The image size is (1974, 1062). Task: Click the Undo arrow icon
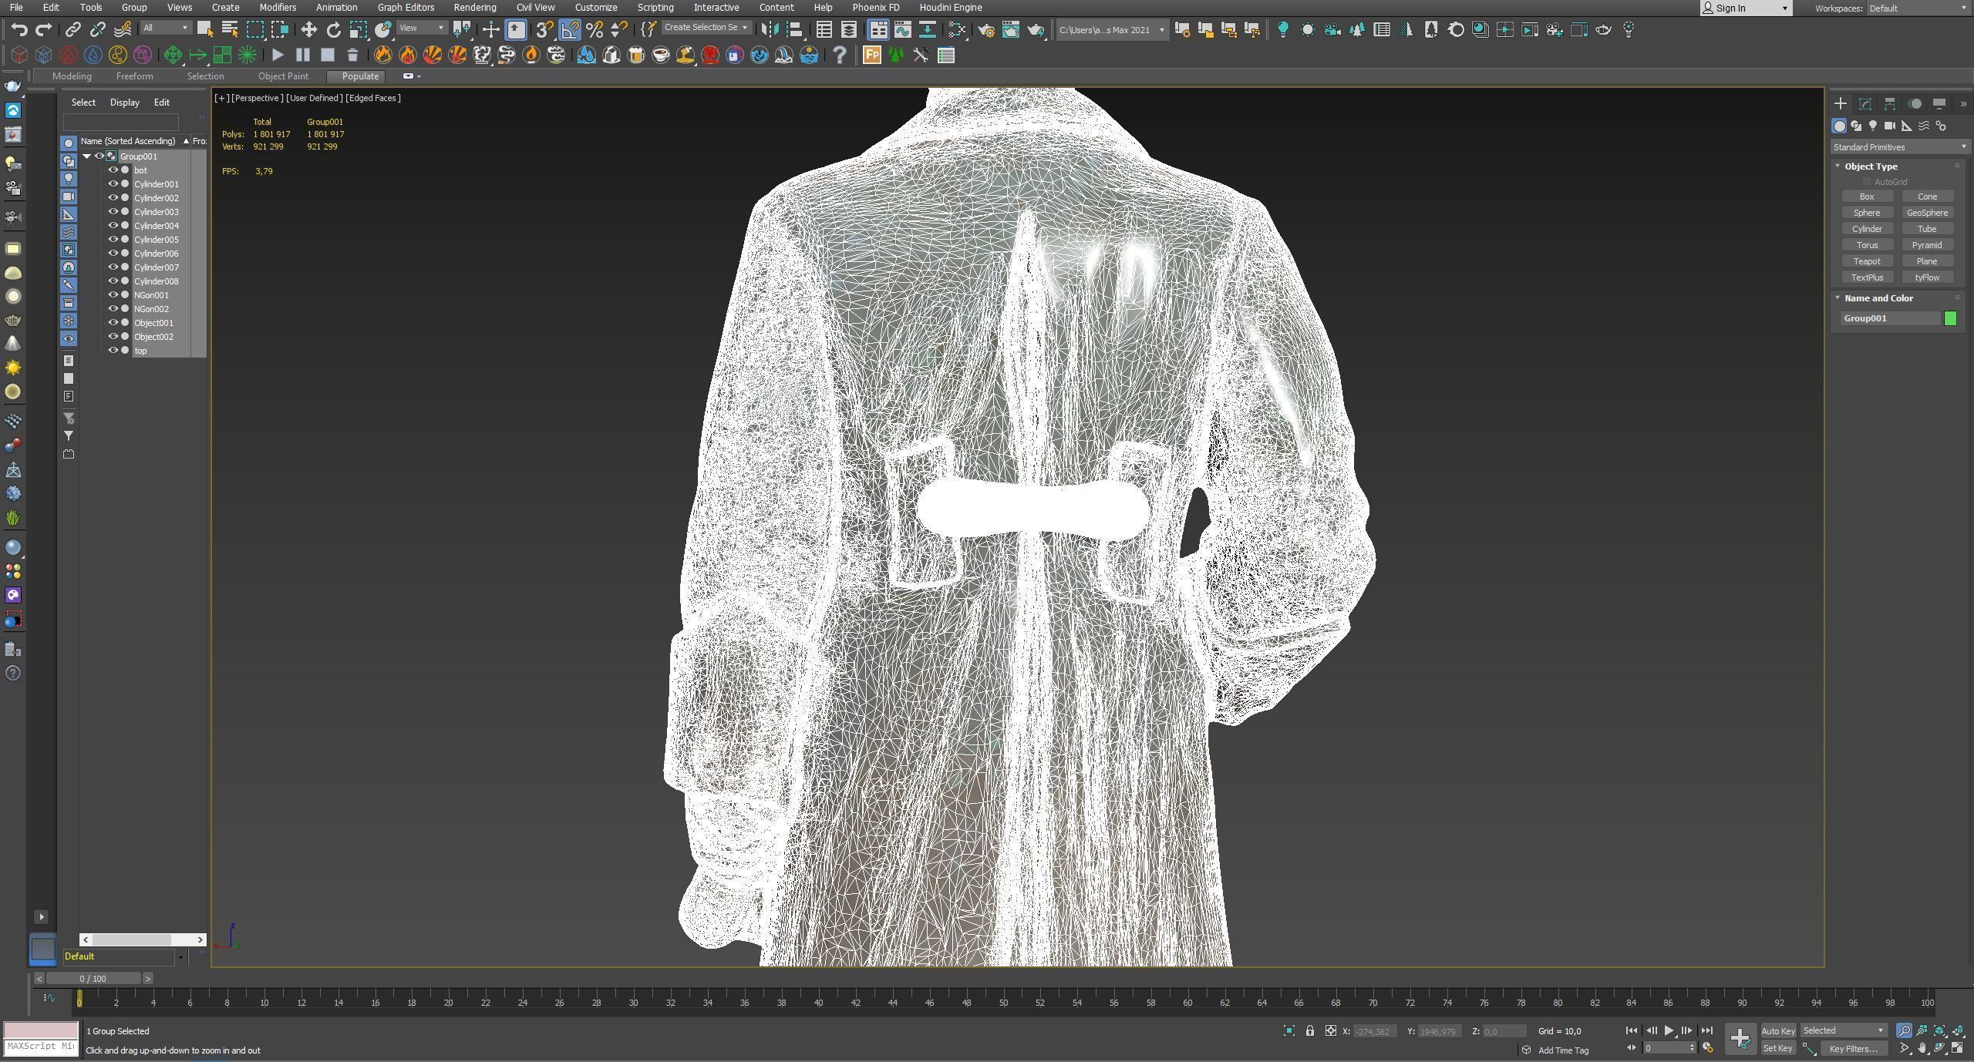tap(19, 30)
